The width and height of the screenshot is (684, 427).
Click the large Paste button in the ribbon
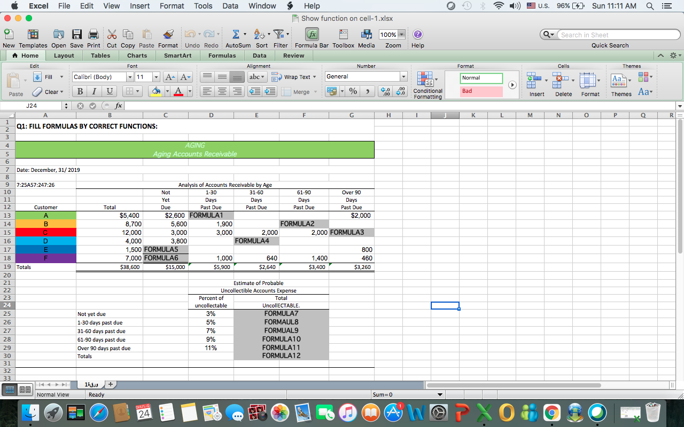pos(16,84)
